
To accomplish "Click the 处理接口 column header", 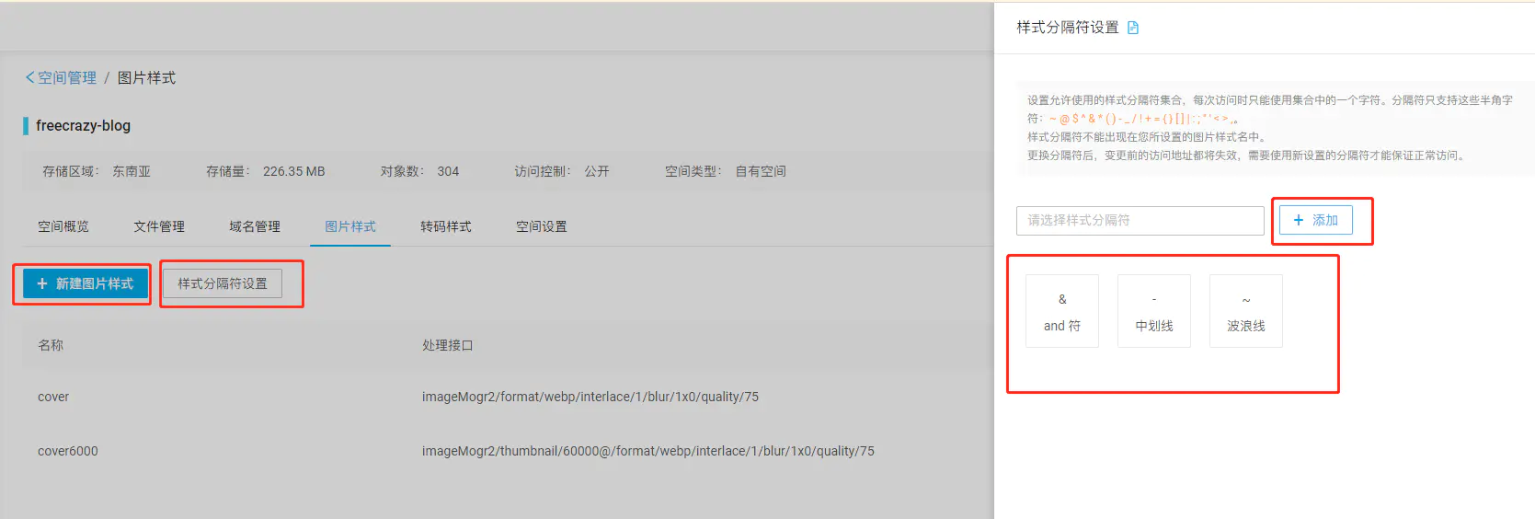I will click(447, 345).
